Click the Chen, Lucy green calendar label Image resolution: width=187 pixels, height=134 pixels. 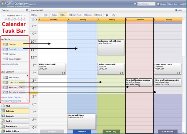click(111, 132)
